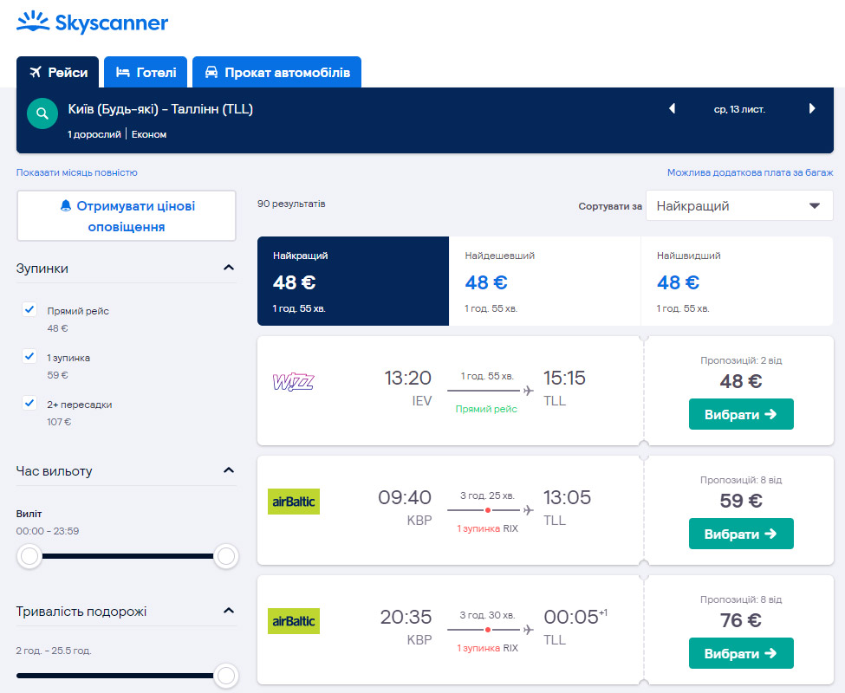Screen dimensions: 845x693
Task: Click trip duration slider handle
Action: (x=226, y=675)
